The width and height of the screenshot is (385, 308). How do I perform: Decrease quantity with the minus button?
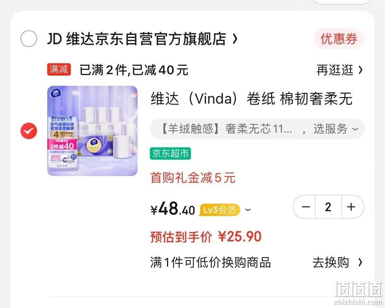[x=306, y=207]
